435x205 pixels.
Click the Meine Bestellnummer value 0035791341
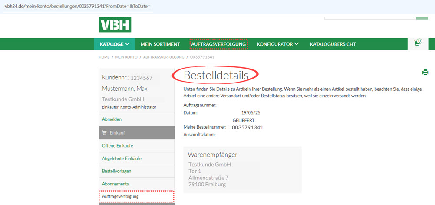tap(247, 127)
